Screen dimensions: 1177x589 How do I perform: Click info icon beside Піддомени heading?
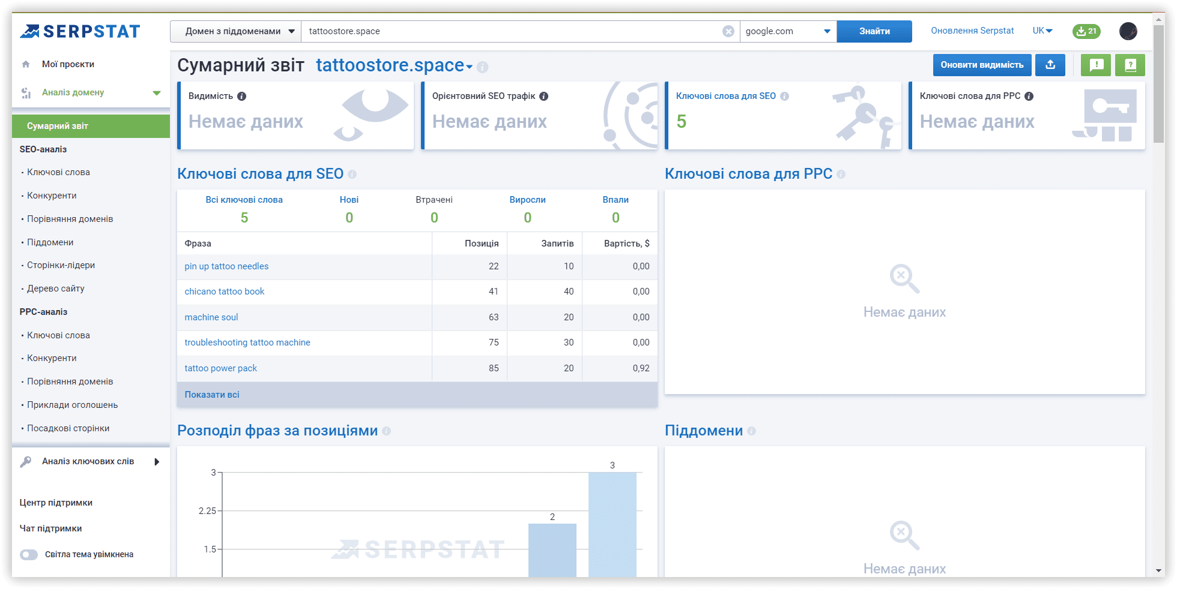point(751,431)
